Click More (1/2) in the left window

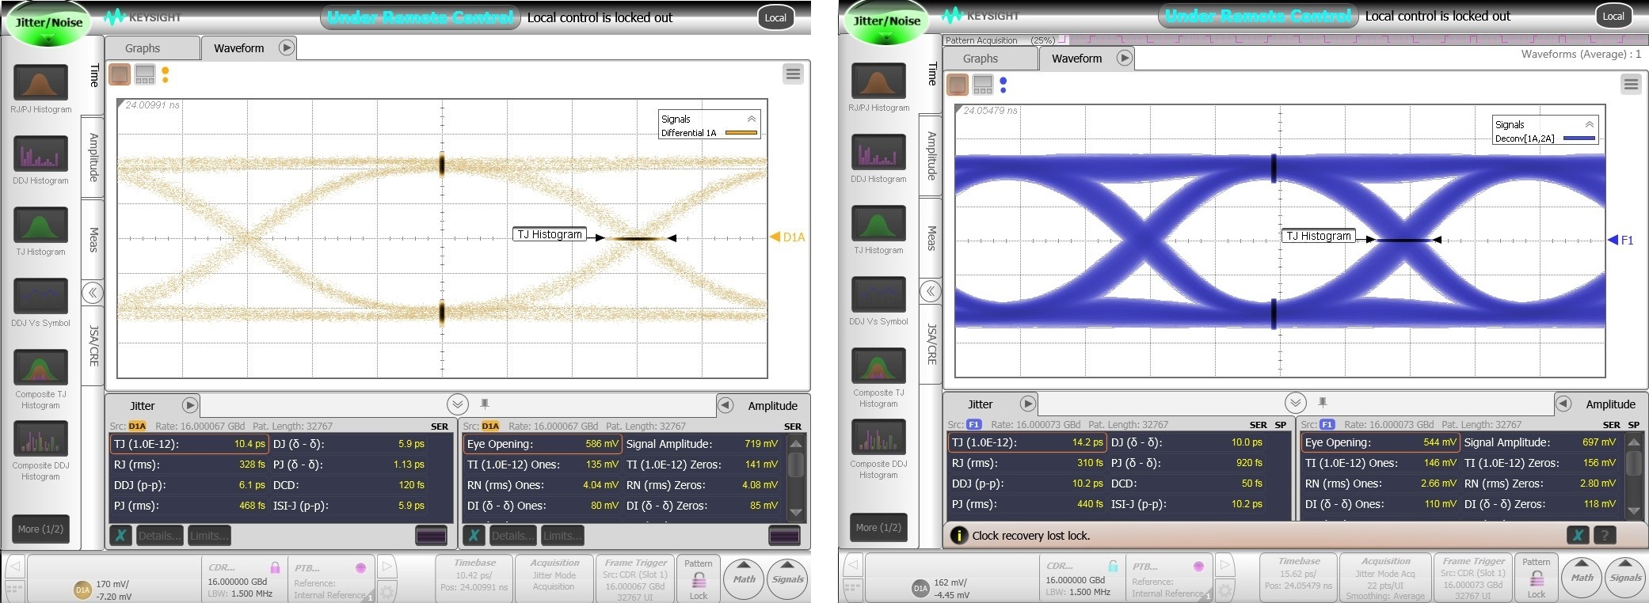click(x=40, y=529)
